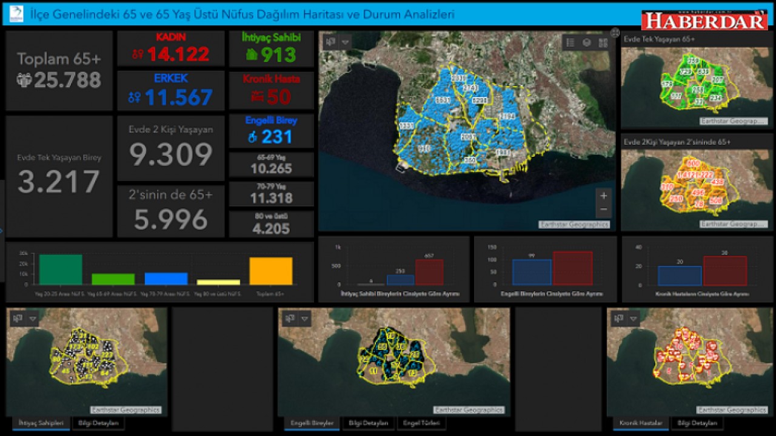Click the orange Toplam 65+ bar in chart
Image resolution: width=776 pixels, height=436 pixels.
click(270, 271)
